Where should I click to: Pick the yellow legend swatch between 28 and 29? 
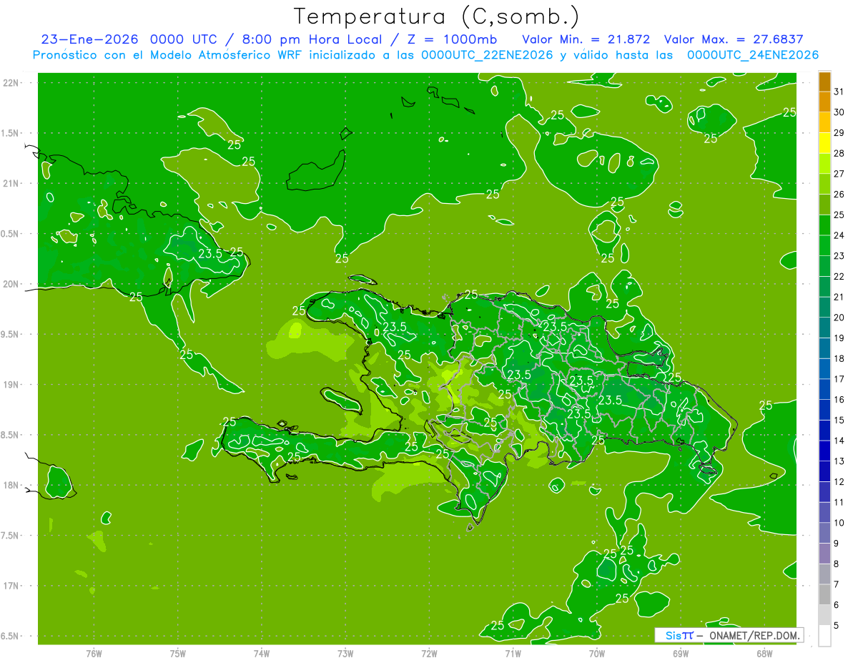point(824,143)
